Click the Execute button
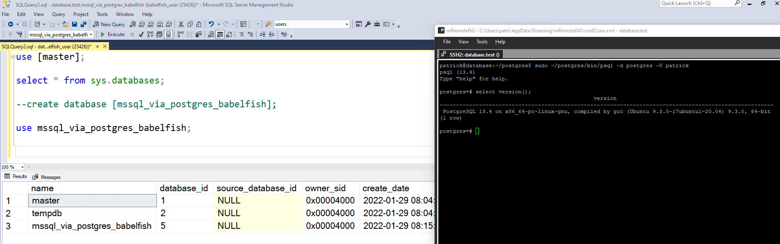 [x=113, y=34]
